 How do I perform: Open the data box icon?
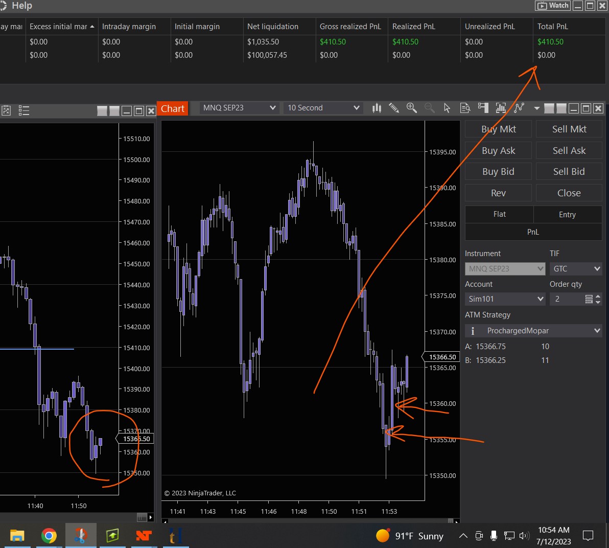[x=465, y=108]
